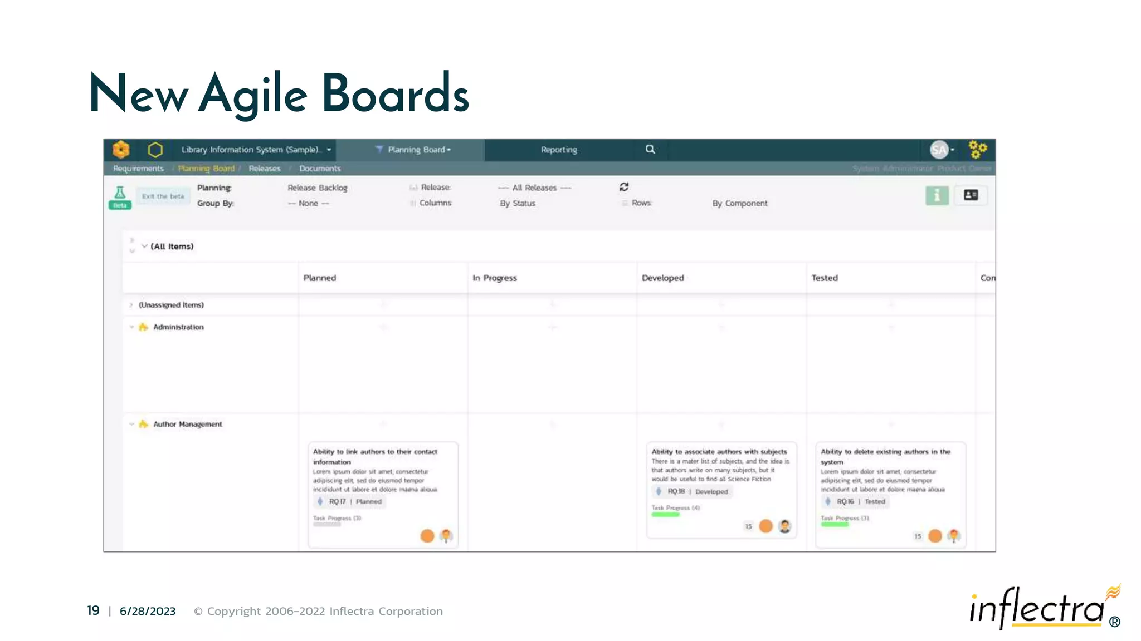Click estimate 15 badge on RQ:16 card
Screen dimensions: 1141x641
(x=918, y=536)
